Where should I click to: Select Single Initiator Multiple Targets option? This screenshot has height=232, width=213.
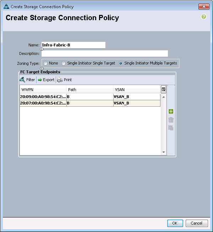tap(121, 63)
